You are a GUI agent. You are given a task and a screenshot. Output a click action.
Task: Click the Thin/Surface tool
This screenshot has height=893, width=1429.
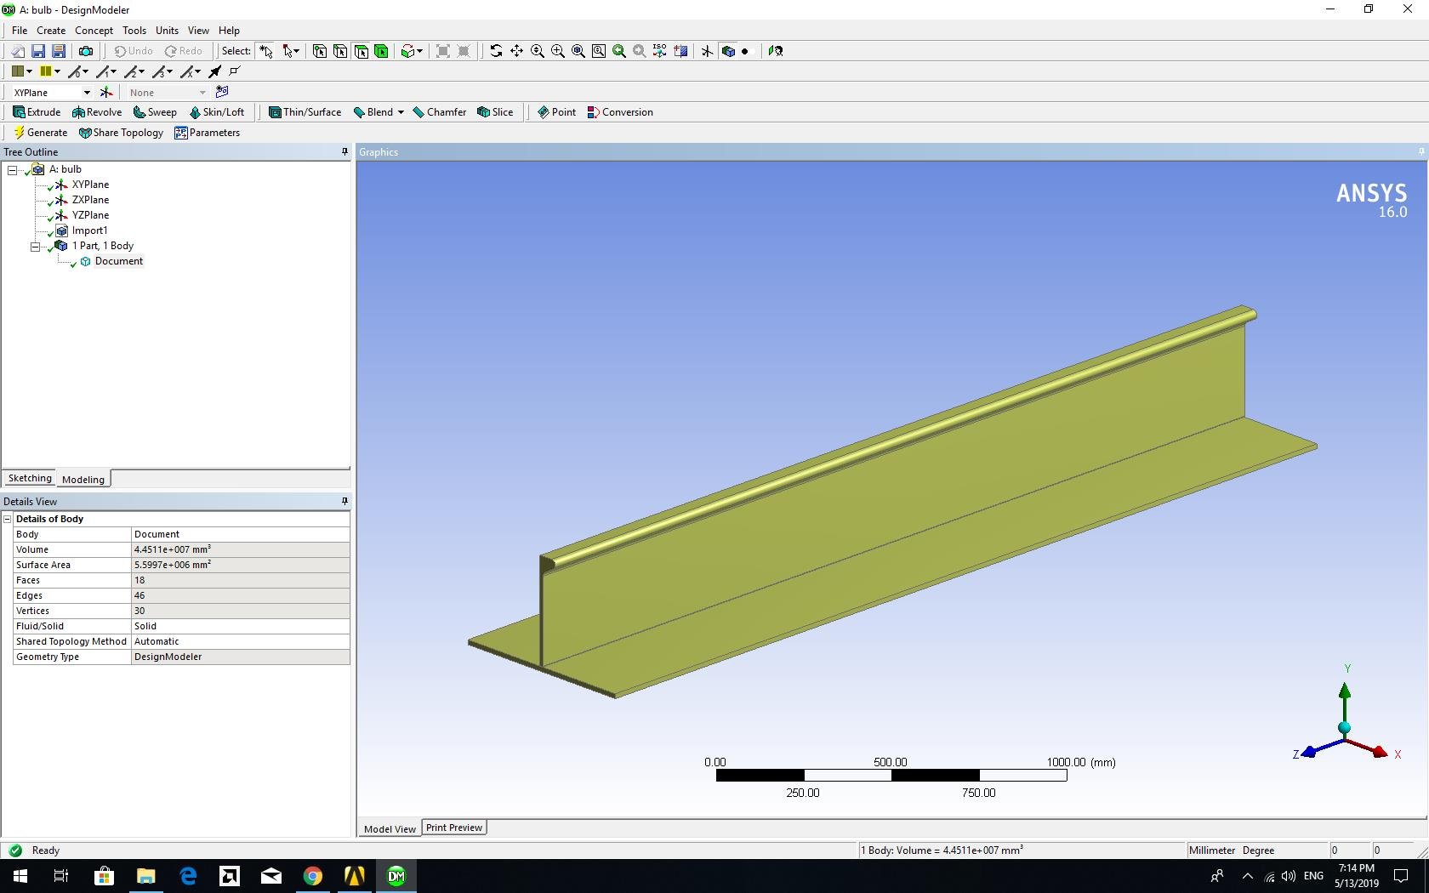pyautogui.click(x=305, y=112)
